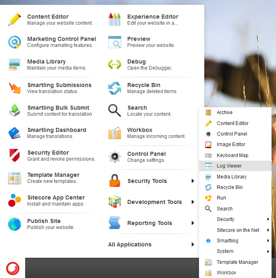Choose Keyboard Map from the submenu
276x278 pixels.
click(235, 155)
